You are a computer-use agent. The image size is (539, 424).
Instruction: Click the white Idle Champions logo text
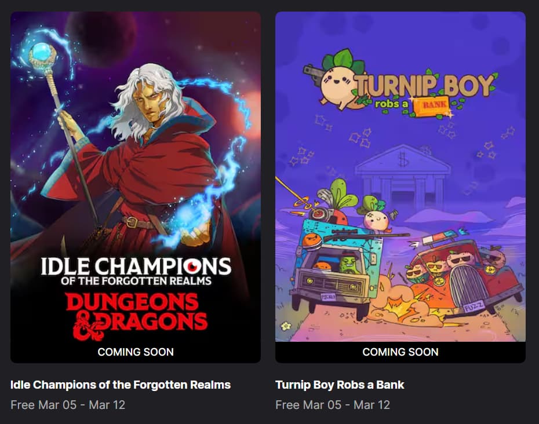pos(136,271)
